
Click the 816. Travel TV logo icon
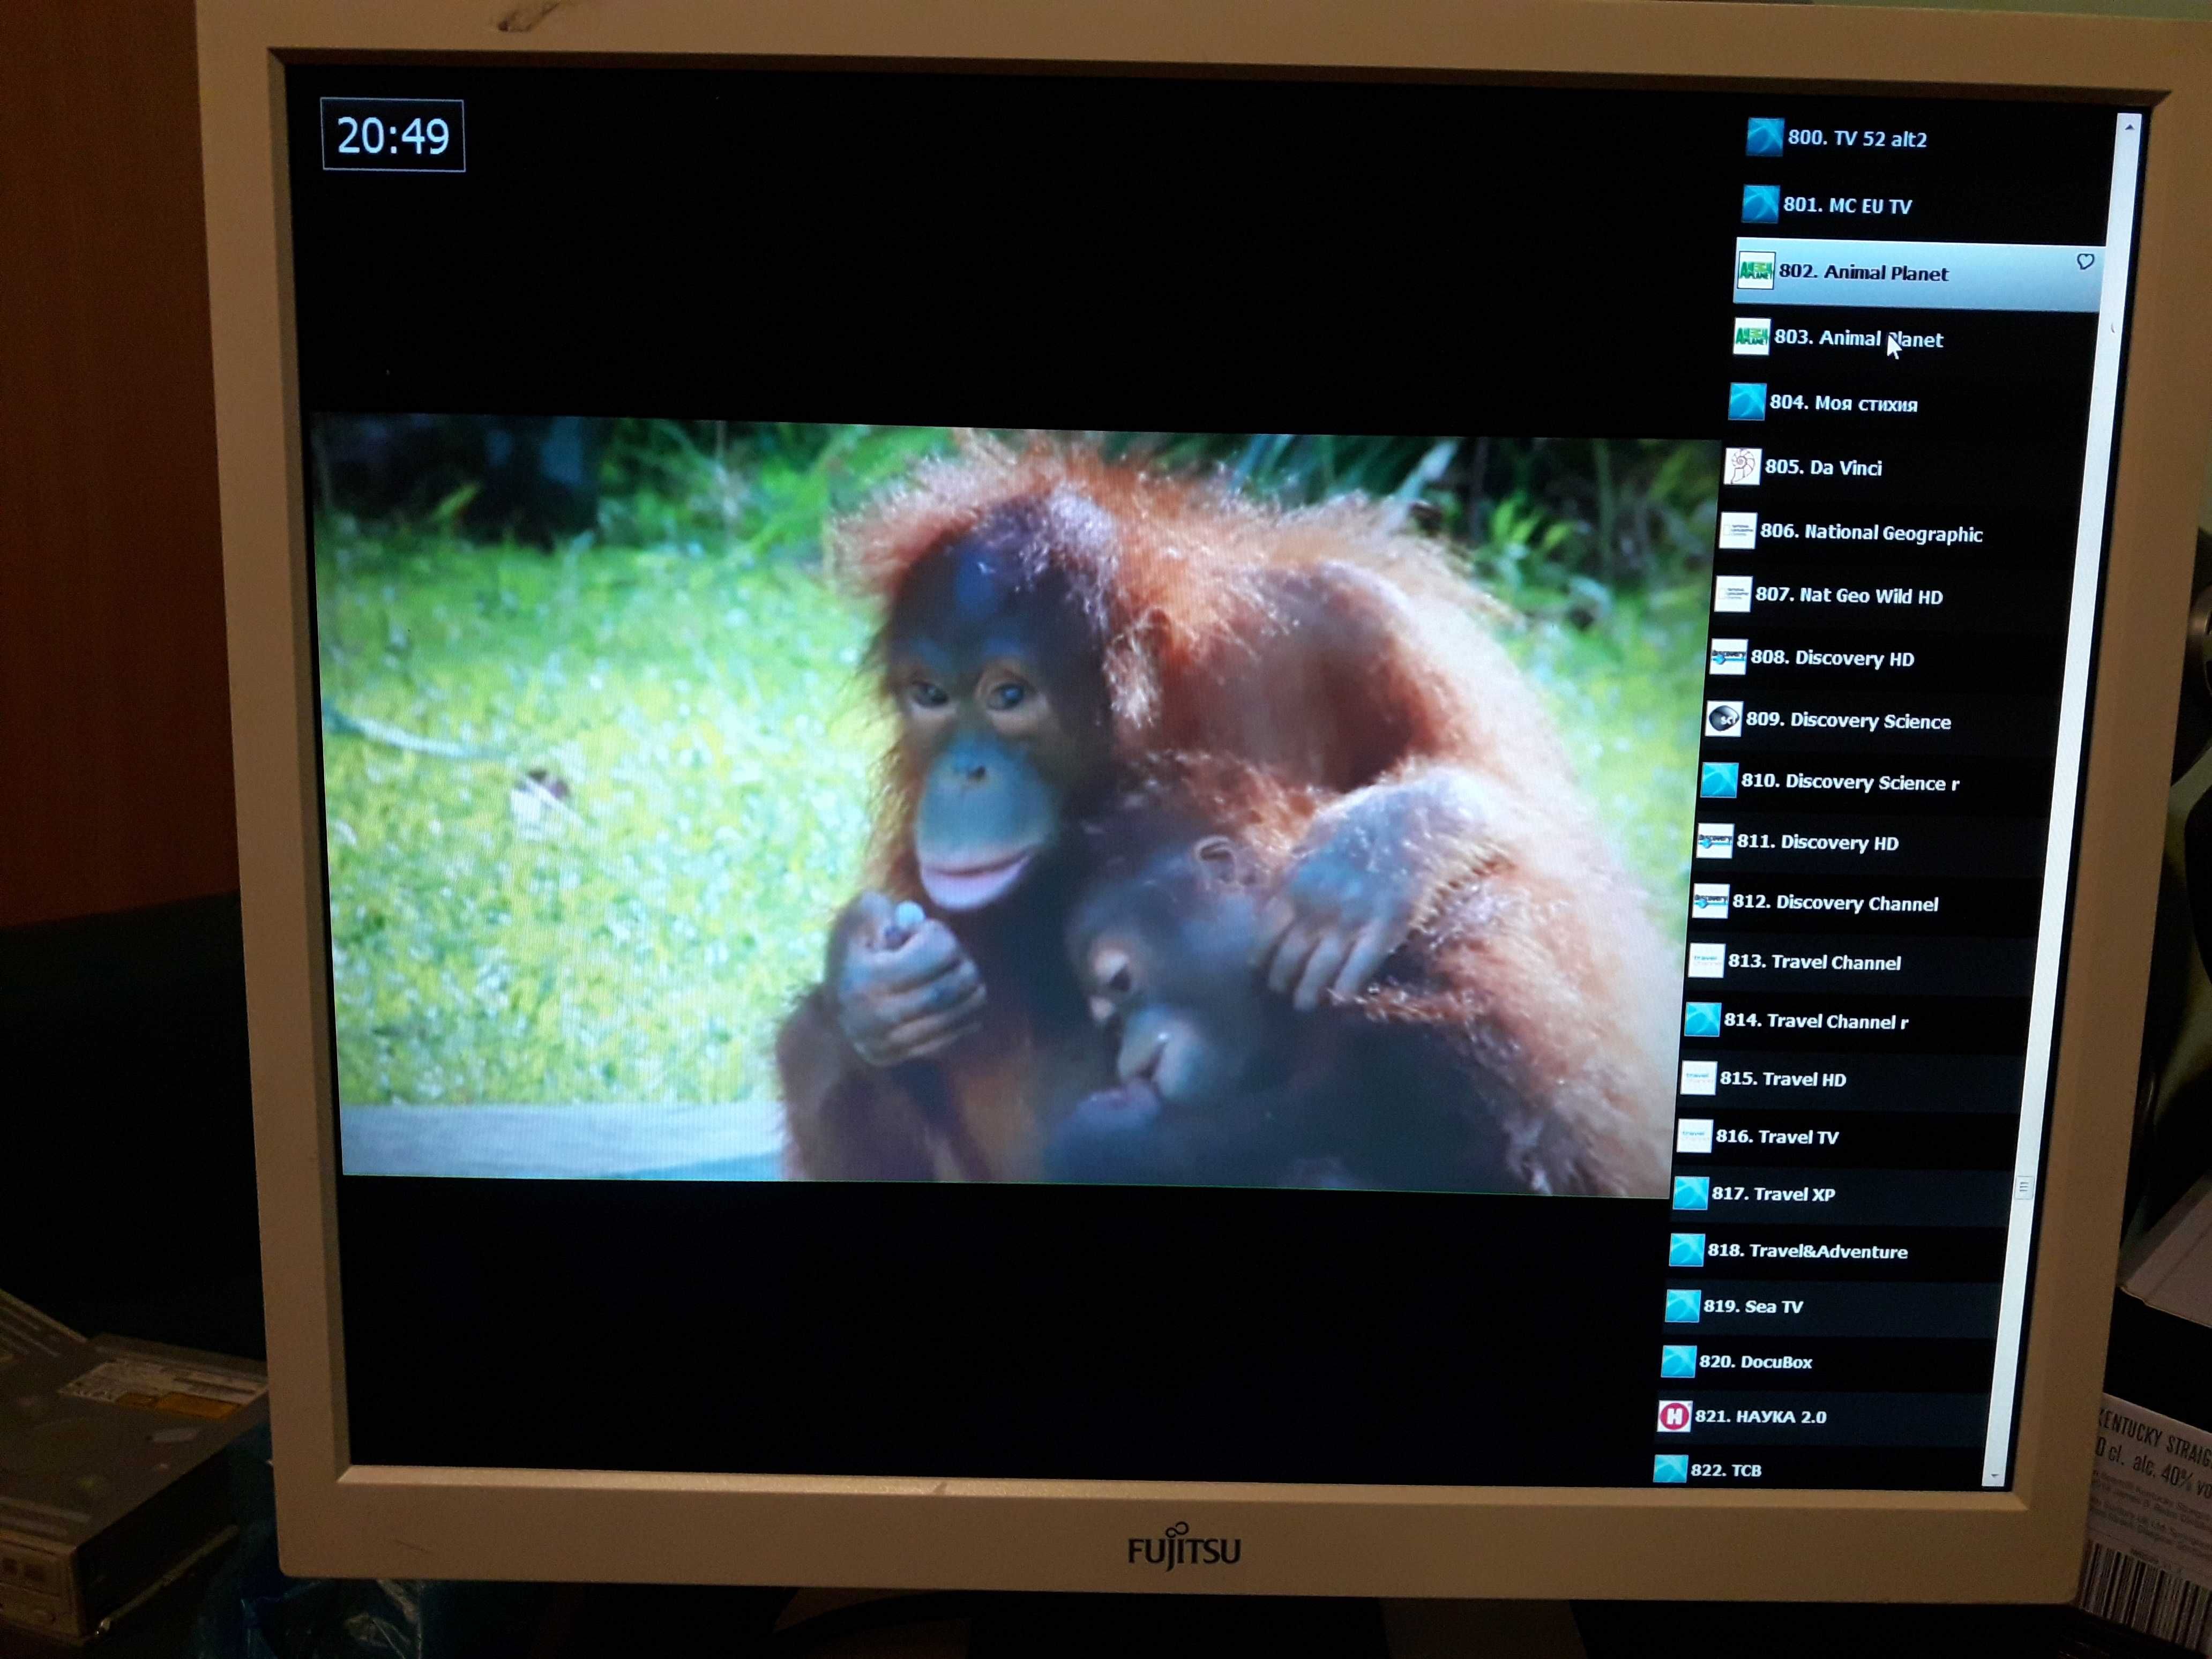tap(1695, 1136)
